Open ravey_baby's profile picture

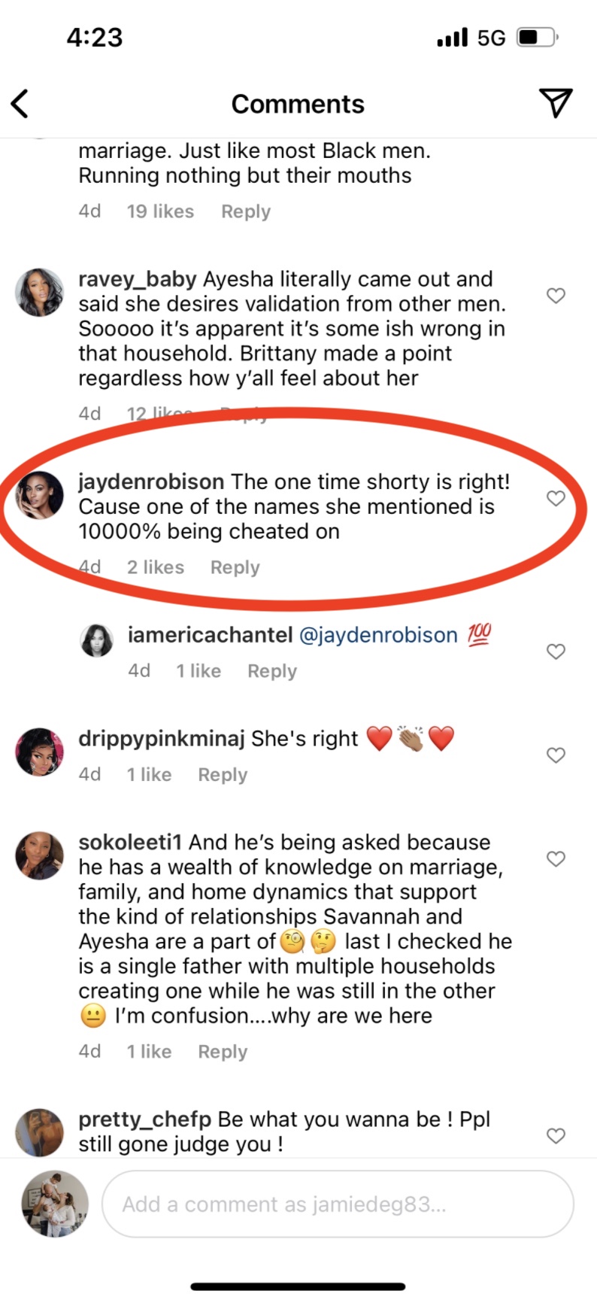[40, 292]
